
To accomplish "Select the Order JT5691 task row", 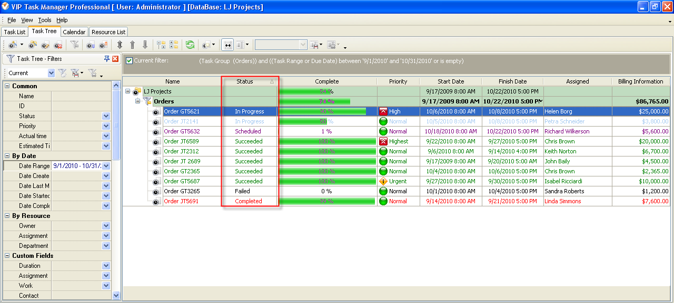I will tap(181, 201).
